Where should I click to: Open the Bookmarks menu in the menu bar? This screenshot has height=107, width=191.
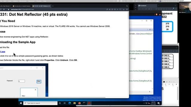(x=23, y=1)
